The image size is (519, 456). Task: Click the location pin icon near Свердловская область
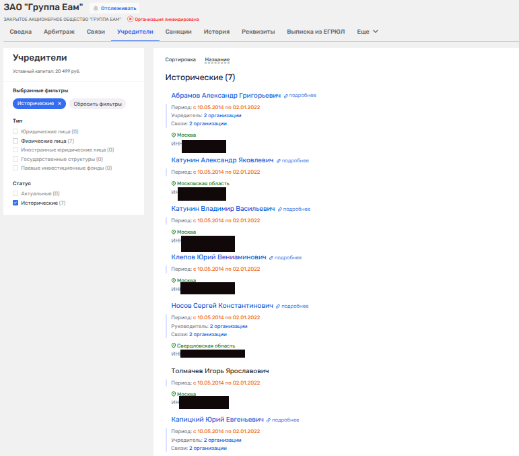[x=174, y=346]
